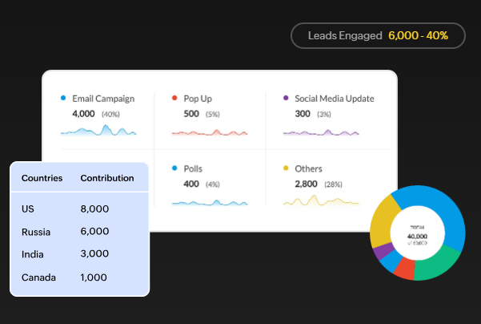Click the Pop Up sparkline chart
This screenshot has height=324, width=481.
click(210, 132)
